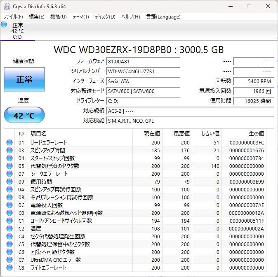Click the drive letter field C: D:
Image resolution: width=278 pixels, height=277 pixels.
point(143,101)
